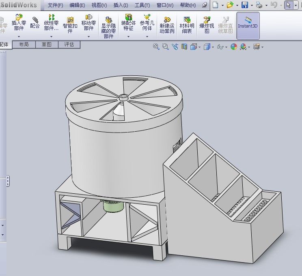Viewport: 302px width, 276px height.
Task: Click Display Style cube icon
Action: [x=207, y=47]
